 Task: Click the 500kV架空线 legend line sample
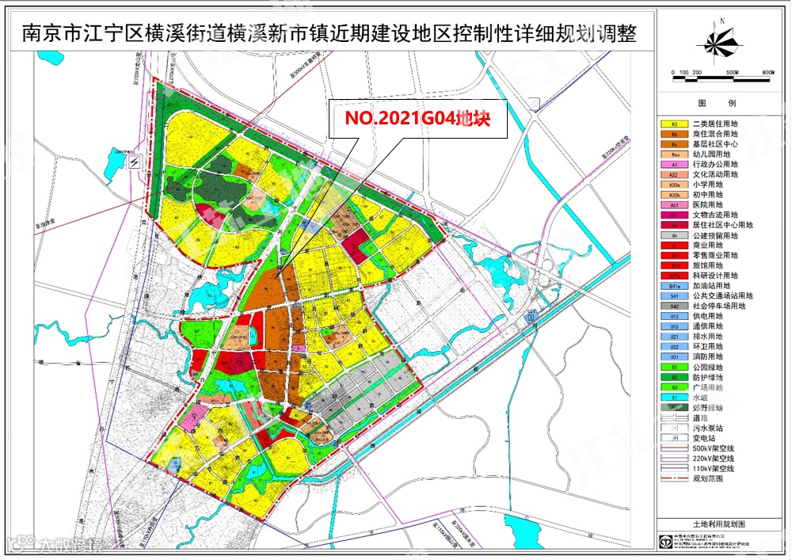674,448
